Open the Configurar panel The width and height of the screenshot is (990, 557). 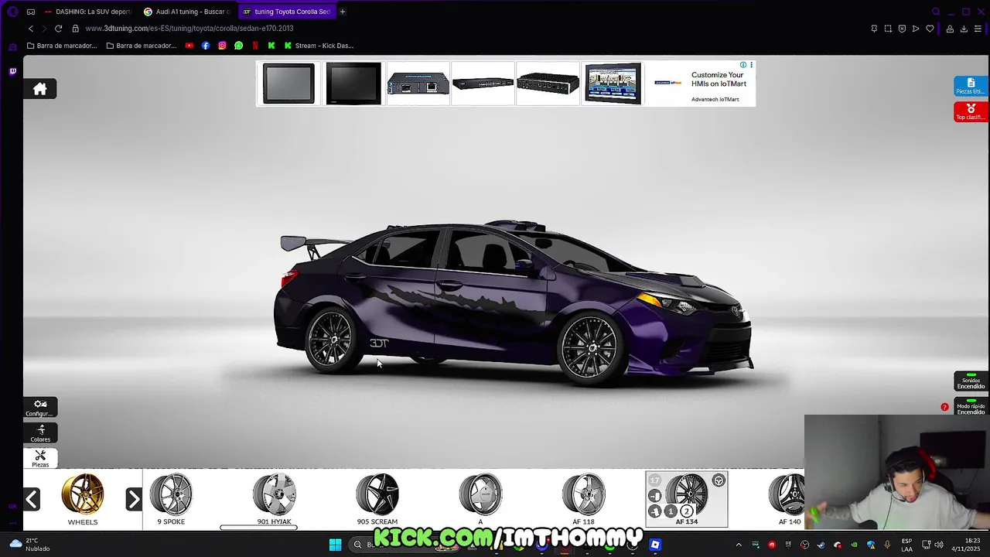tap(40, 408)
